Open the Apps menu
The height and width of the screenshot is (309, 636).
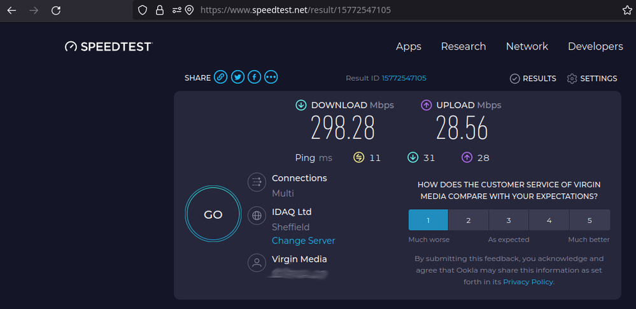[x=409, y=46]
